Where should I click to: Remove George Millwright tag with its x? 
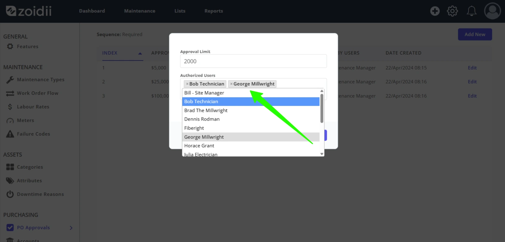pos(231,84)
